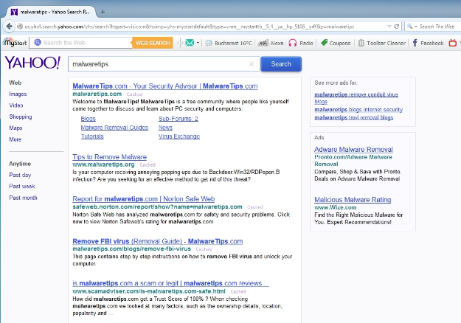Open Cached link for Norton safeweb result

(255, 207)
